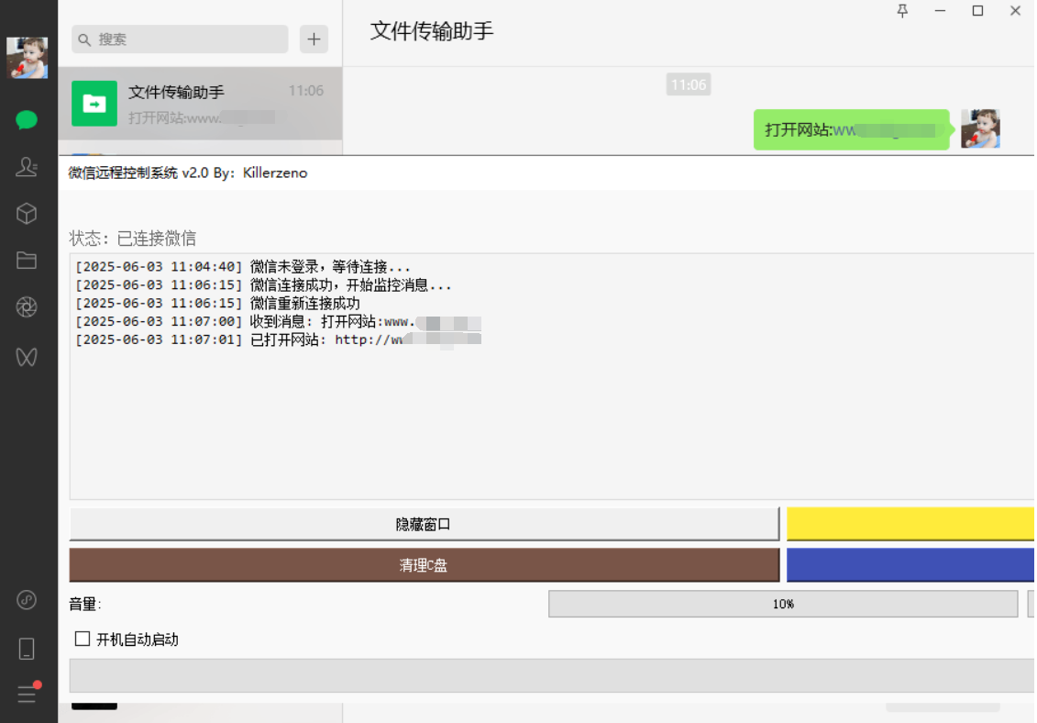Enable 开机自动启动 checkbox
Viewport: 1037px width, 723px height.
[x=83, y=639]
